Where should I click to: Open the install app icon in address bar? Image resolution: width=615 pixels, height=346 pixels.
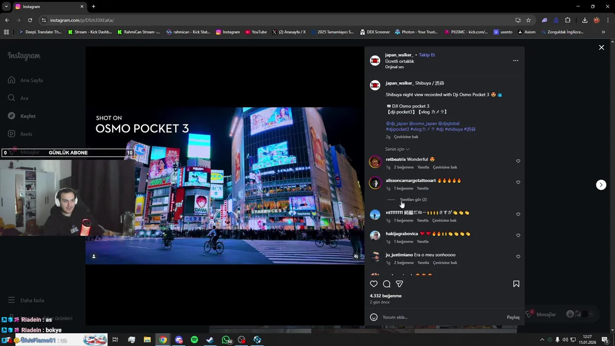tap(518, 20)
